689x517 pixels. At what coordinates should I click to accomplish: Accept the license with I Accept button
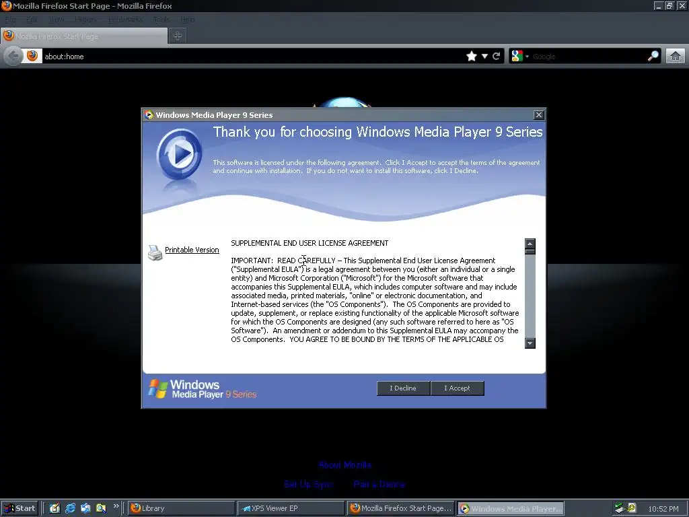click(457, 388)
